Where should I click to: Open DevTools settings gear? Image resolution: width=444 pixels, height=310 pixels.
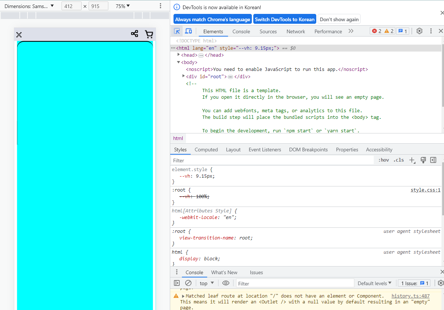tap(419, 31)
